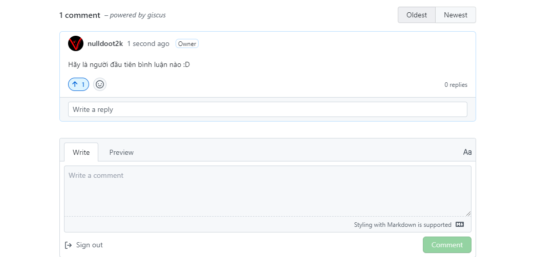Click the comment box resize handle
This screenshot has height=257, width=536.
468,214
